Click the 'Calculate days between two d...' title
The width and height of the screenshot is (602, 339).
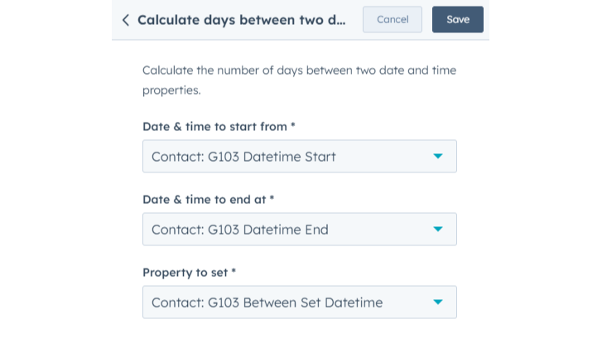tap(241, 20)
